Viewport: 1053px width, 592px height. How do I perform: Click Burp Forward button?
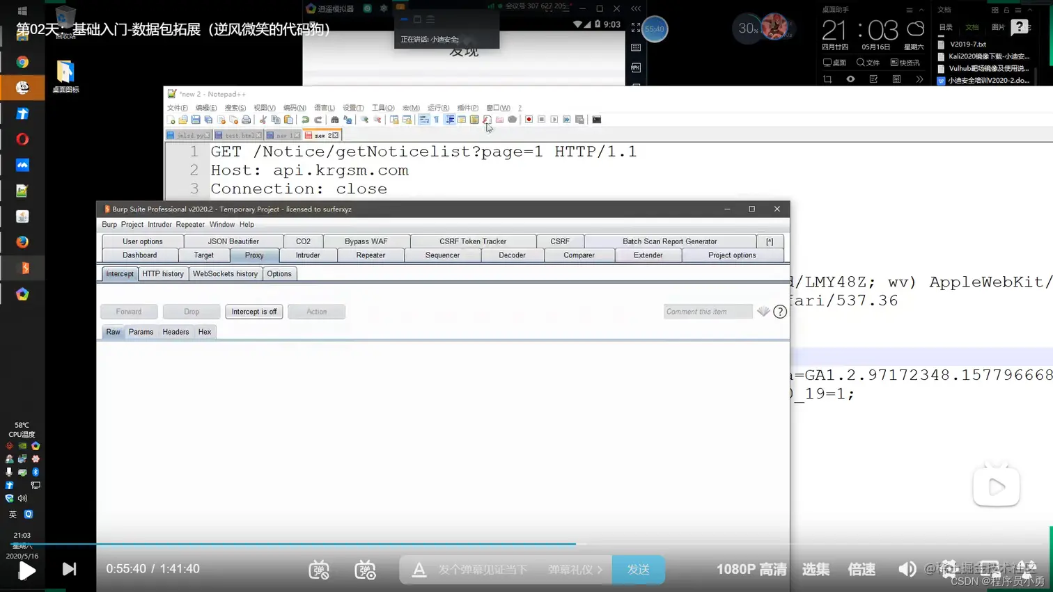pyautogui.click(x=129, y=312)
